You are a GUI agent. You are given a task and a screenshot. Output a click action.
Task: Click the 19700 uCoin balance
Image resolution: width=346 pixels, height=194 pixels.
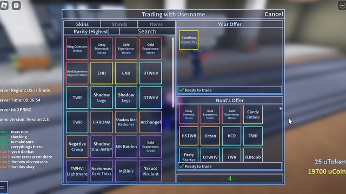click(x=327, y=171)
